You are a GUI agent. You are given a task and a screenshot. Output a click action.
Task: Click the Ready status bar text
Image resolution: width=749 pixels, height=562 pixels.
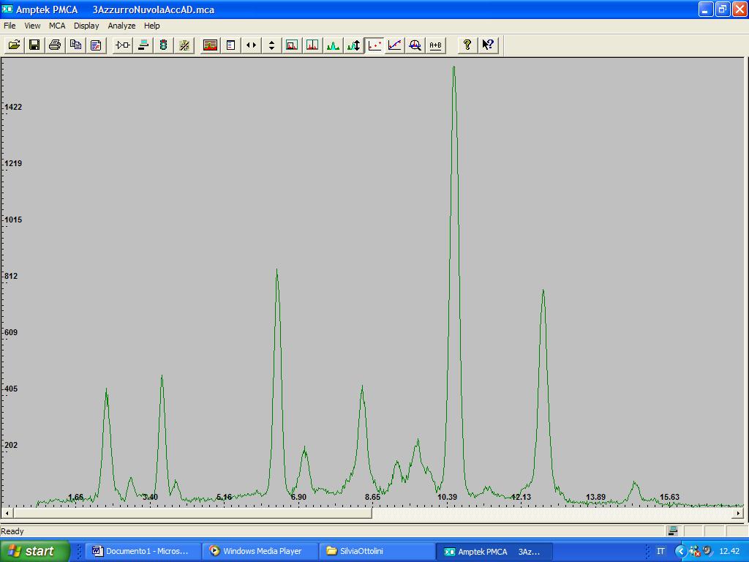click(x=12, y=531)
